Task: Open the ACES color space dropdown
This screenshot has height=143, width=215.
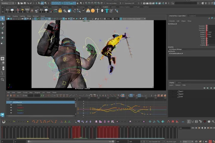Action: (134, 19)
